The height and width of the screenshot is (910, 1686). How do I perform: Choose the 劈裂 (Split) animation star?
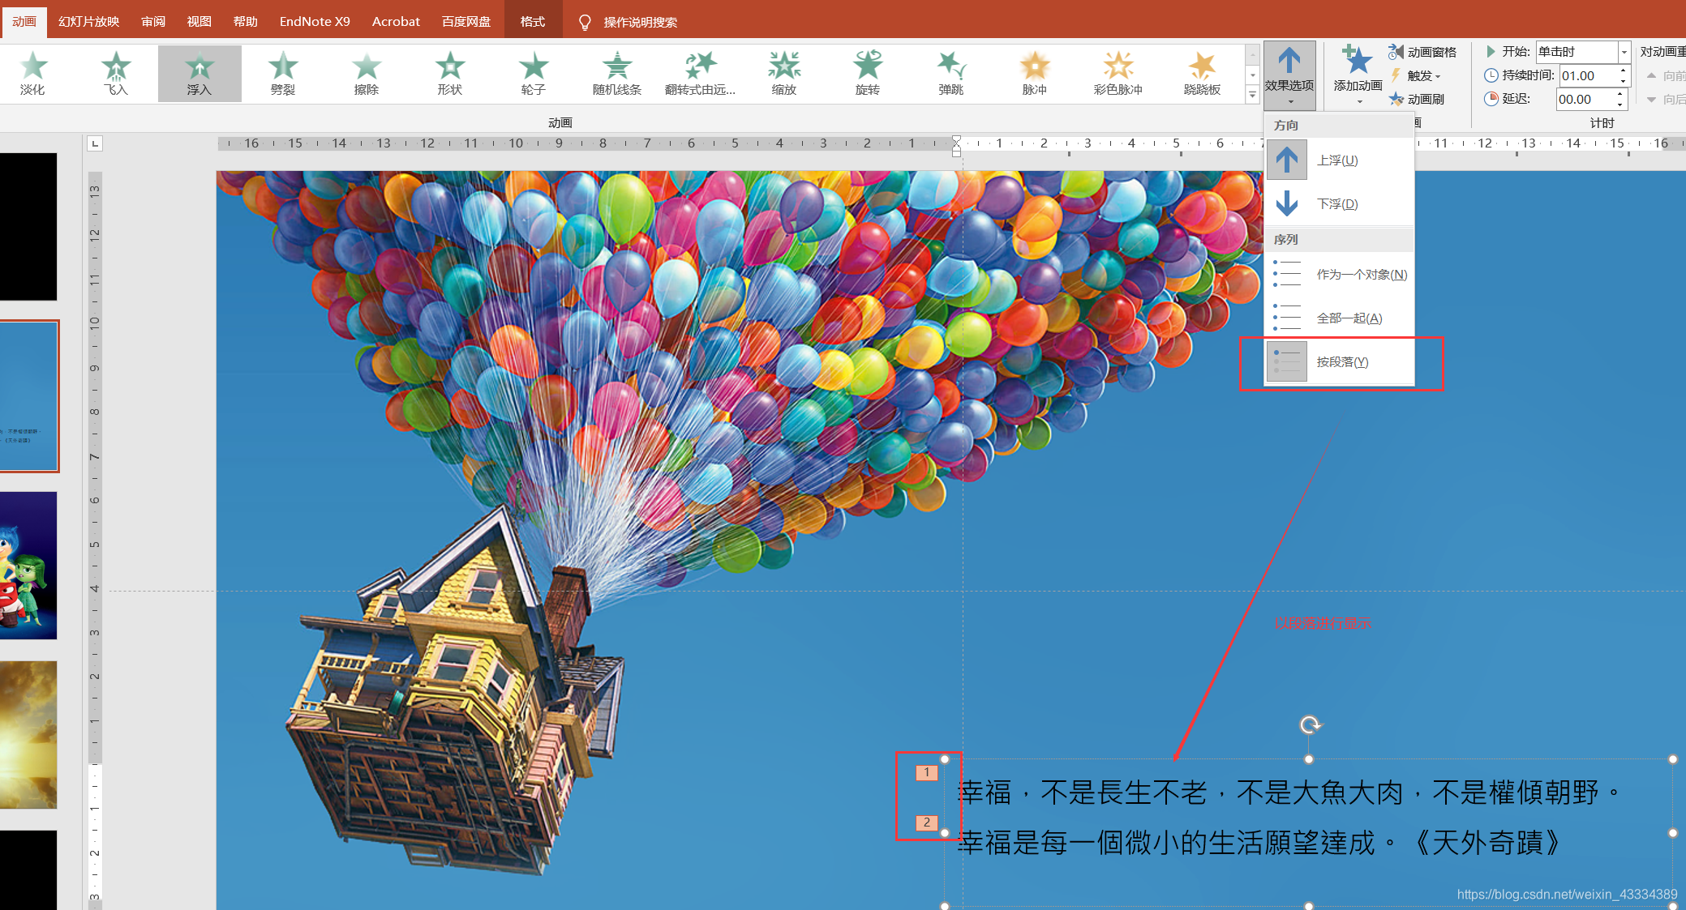(283, 73)
